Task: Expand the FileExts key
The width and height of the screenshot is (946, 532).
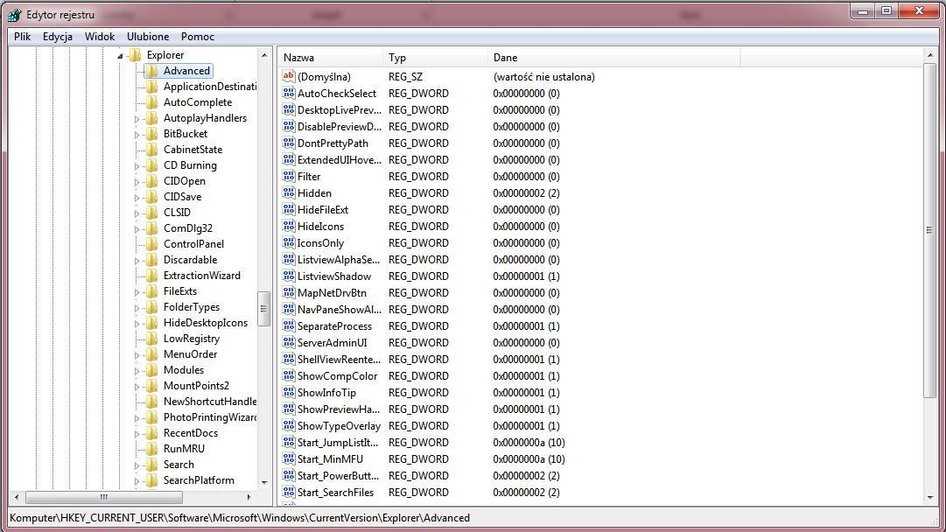Action: coord(137,292)
